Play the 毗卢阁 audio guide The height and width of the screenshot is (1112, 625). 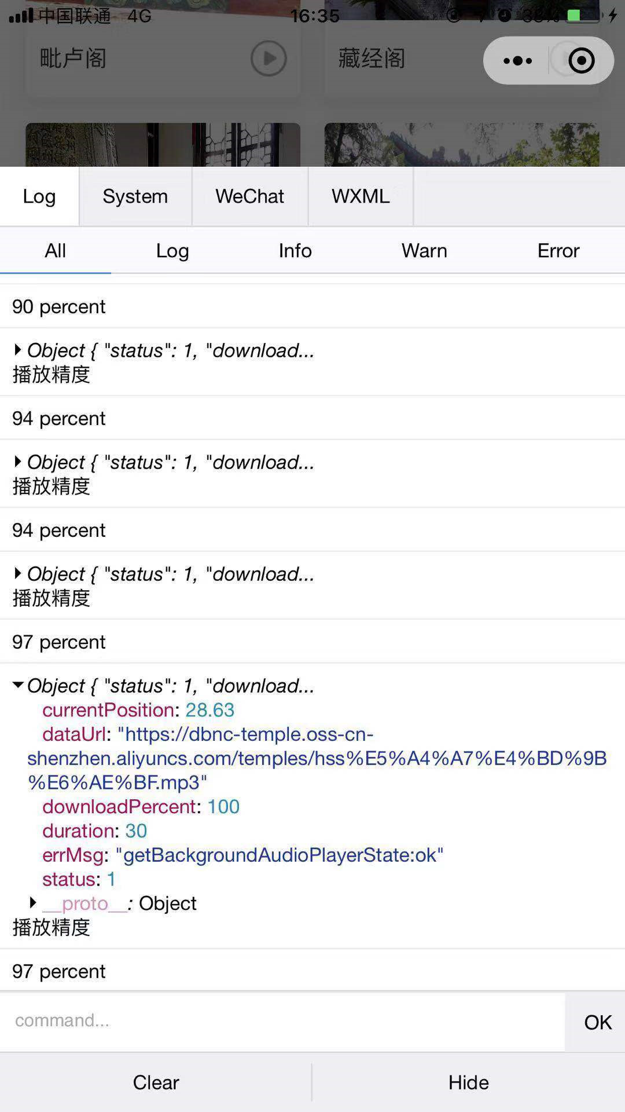(x=269, y=58)
